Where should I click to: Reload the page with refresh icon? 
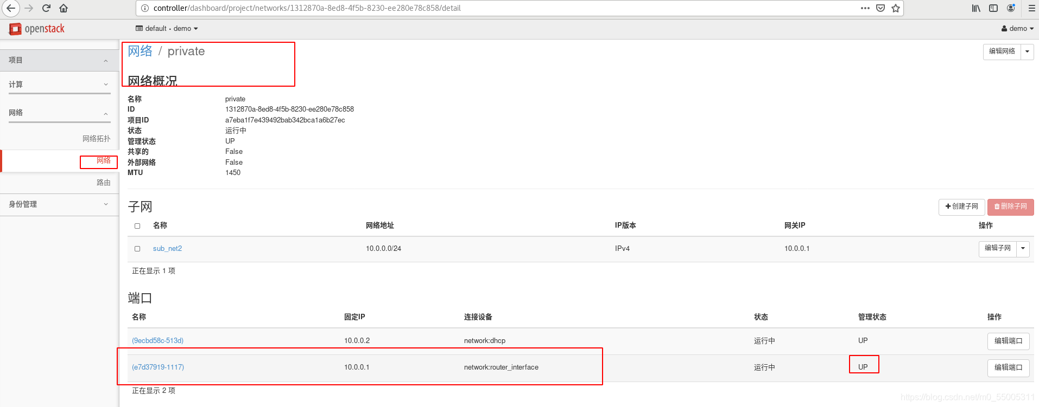[x=46, y=8]
